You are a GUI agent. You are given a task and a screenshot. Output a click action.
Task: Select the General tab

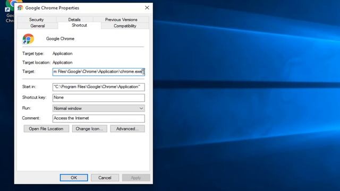(x=38, y=26)
